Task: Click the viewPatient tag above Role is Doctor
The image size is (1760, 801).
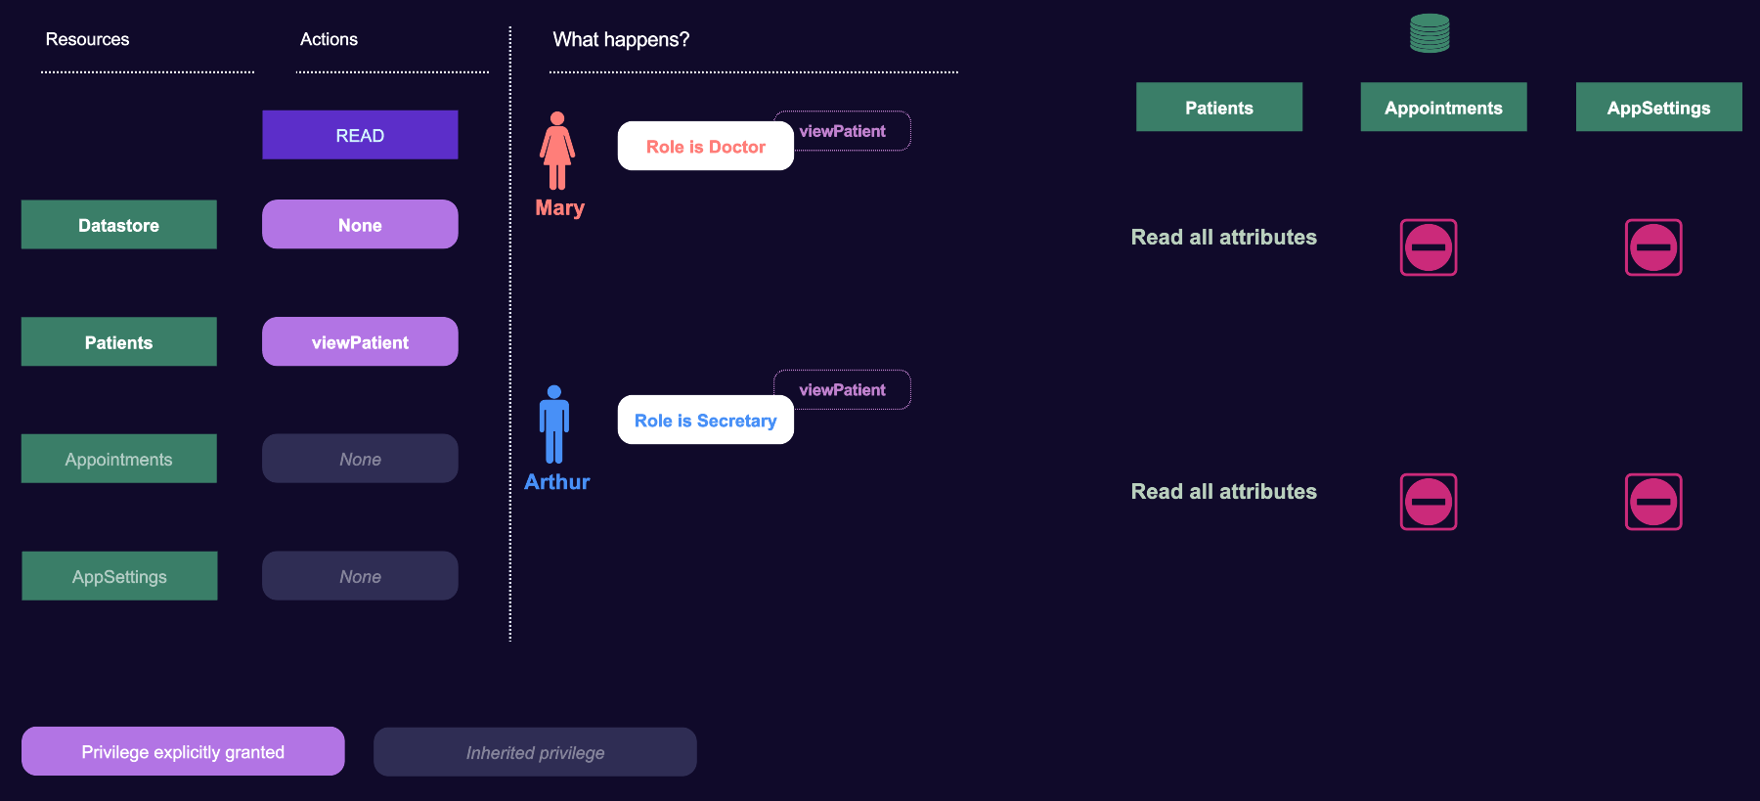Action: (x=843, y=131)
